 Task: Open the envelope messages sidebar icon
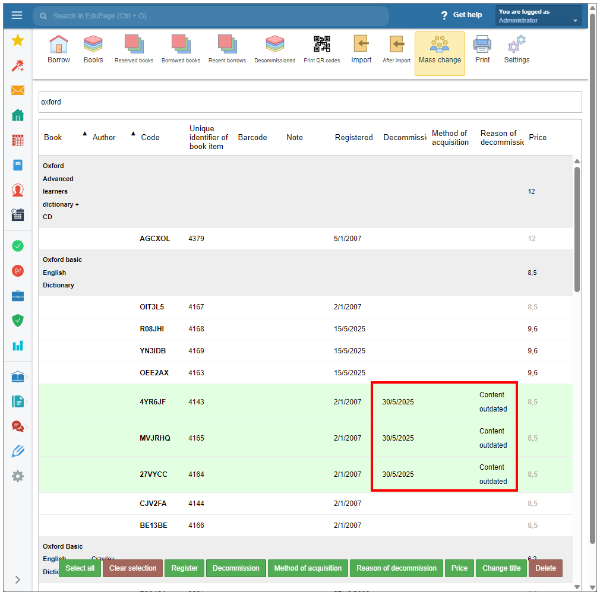[18, 90]
